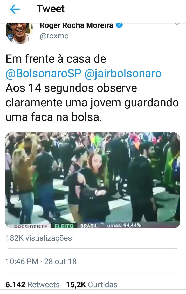Screen dimensions: 186x294
Task: Open the @BolsonaroSP mention
Action: (43, 73)
